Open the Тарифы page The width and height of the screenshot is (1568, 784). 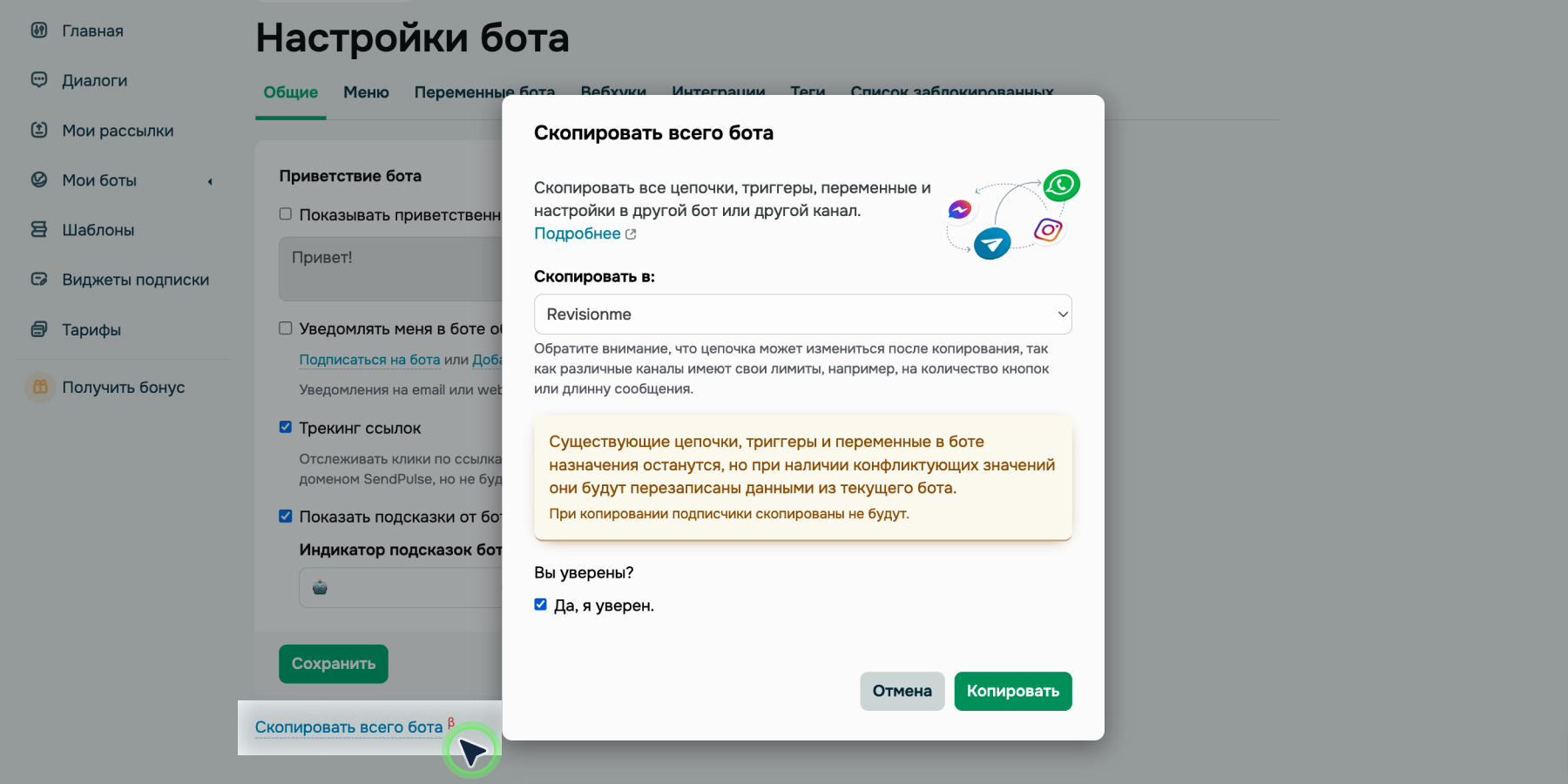91,329
